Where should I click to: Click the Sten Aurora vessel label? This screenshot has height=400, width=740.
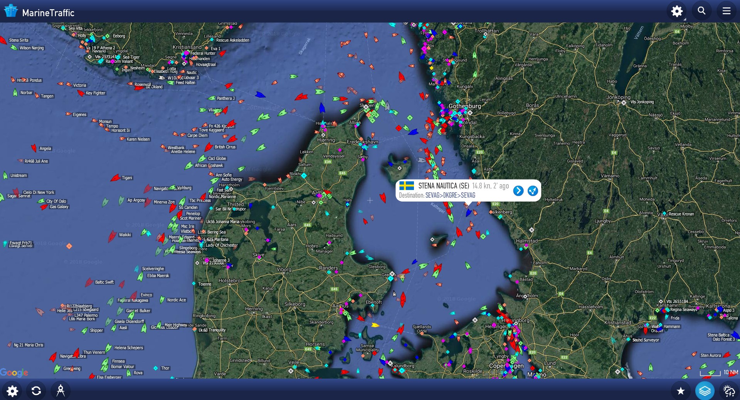click(x=710, y=356)
